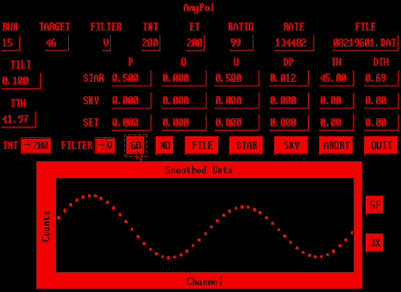Select the STAR P value 0.500
401x292 pixels.
click(x=132, y=79)
